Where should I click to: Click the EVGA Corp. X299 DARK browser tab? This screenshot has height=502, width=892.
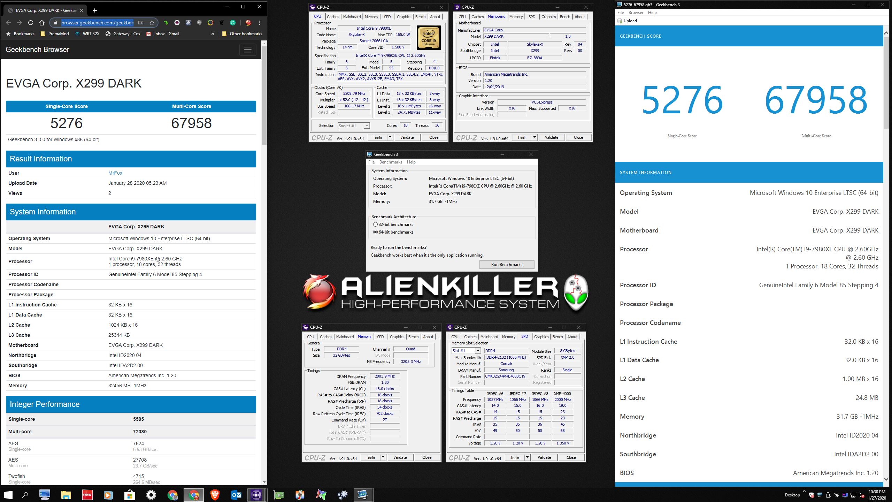(45, 10)
